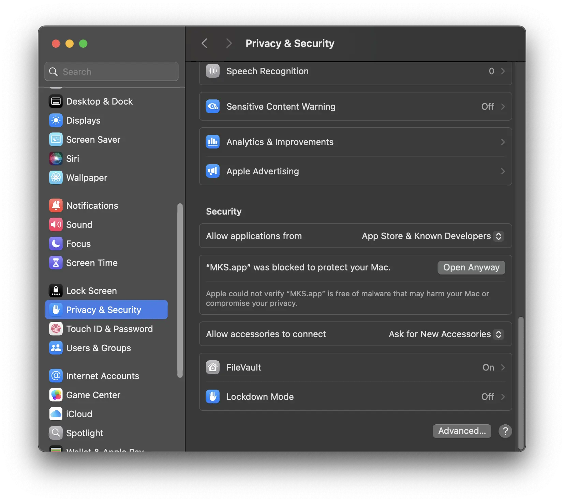Screen dimensions: 564x502
Task: Click the Search field
Action: click(112, 72)
